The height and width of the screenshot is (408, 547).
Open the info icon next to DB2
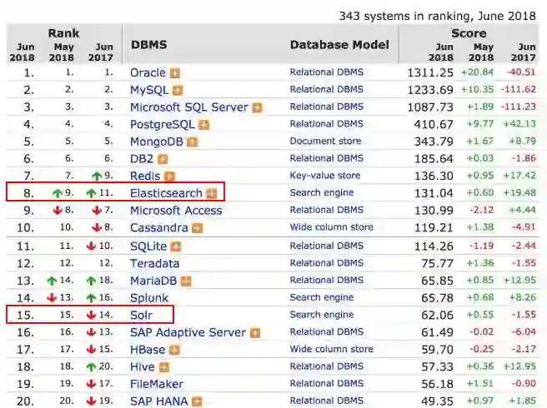pos(163,160)
